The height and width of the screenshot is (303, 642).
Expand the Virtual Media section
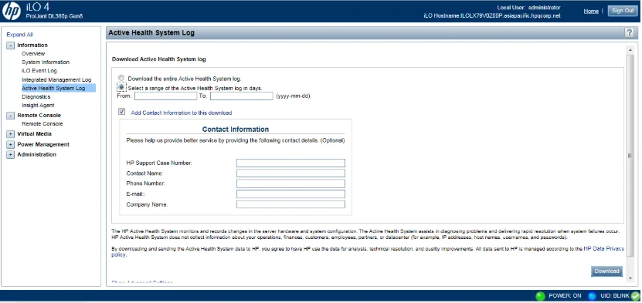point(10,134)
